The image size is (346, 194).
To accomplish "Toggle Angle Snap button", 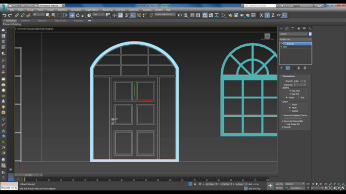I will point(133,15).
